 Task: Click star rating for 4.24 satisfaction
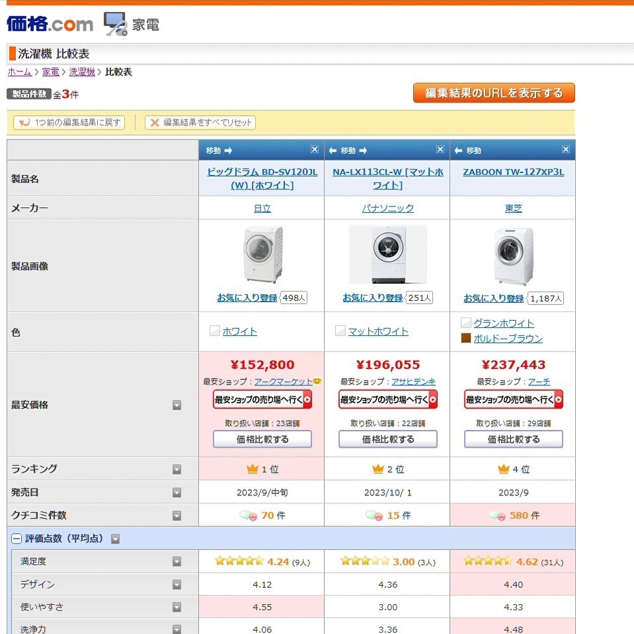pos(240,561)
